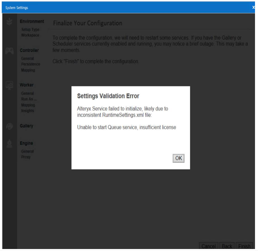The image size is (258, 251).
Task: Open Setup Type under Environment
Action: (30, 29)
